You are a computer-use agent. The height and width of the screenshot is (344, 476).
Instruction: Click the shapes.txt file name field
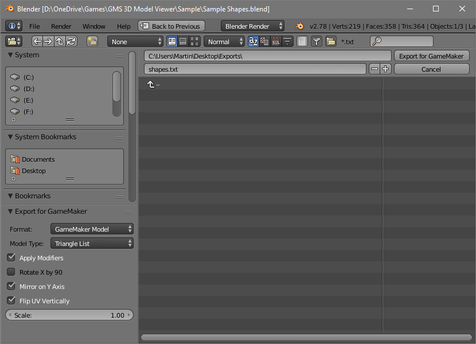(x=255, y=69)
